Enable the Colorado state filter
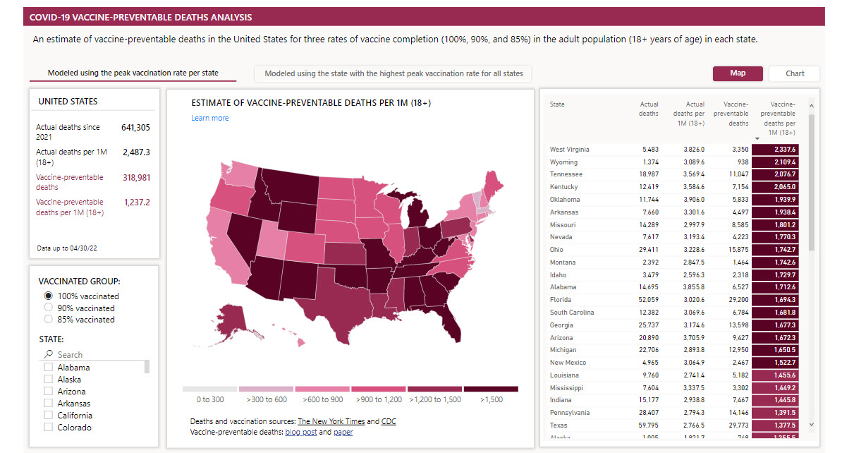Viewport: 842px width, 453px height. click(x=49, y=427)
